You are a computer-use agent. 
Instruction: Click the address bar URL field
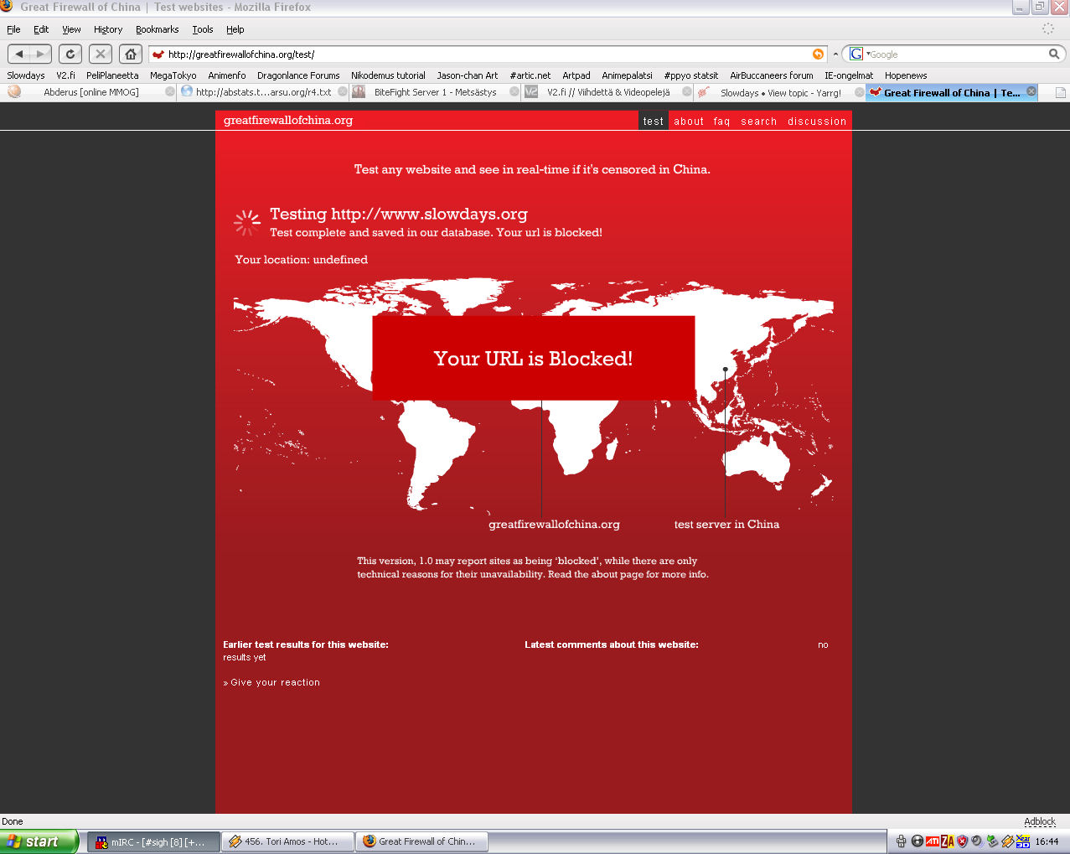488,54
